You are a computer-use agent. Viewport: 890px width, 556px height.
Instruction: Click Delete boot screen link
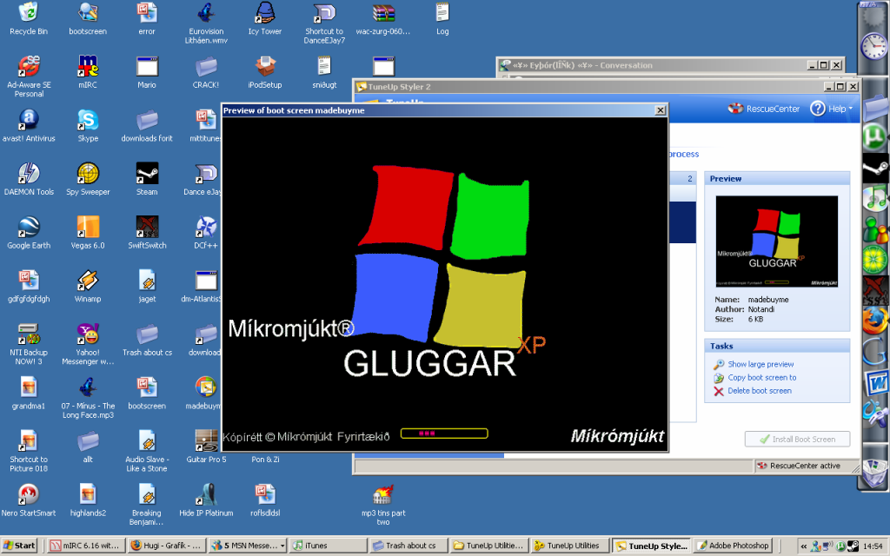coord(760,390)
